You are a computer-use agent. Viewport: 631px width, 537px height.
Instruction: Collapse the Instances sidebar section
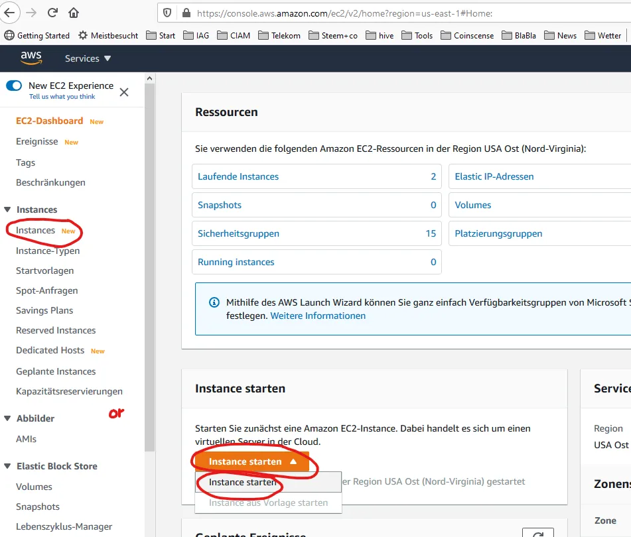[x=7, y=209]
